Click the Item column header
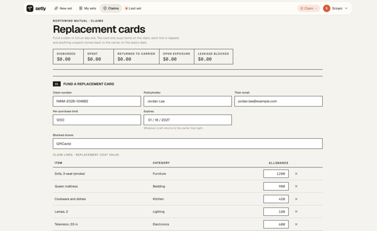Screen dimensions: 377x231 pyautogui.click(x=58, y=163)
